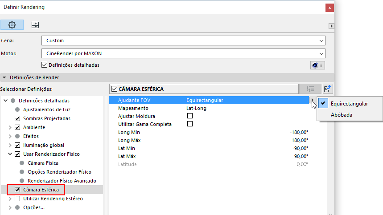The image size is (383, 215).
Task: Click the export settings icon button
Action: coord(328,89)
